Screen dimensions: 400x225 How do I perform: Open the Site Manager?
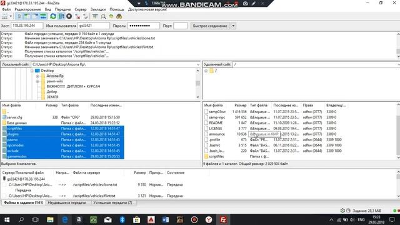tap(4, 16)
